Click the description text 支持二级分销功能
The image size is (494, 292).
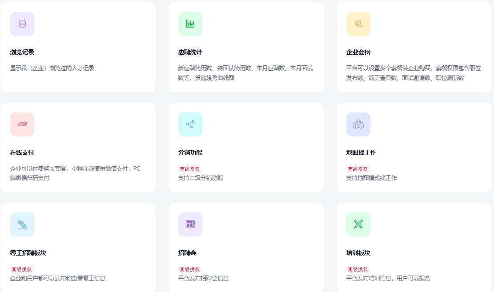point(201,178)
